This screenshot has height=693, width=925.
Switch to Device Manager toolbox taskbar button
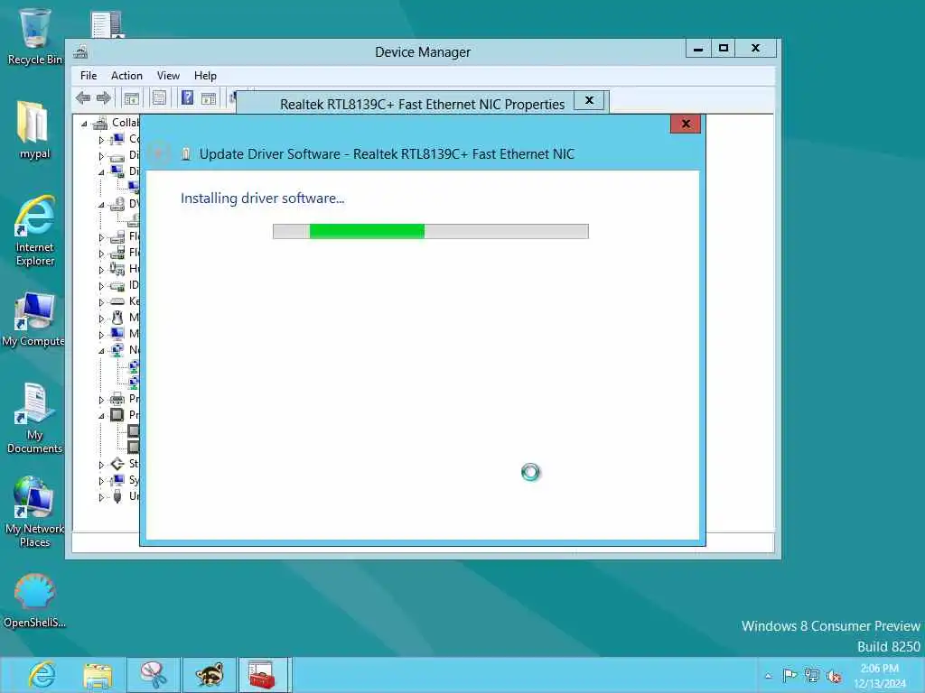pos(263,675)
